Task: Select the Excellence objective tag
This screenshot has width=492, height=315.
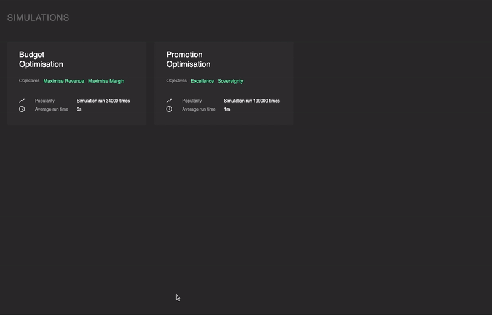Action: pos(202,81)
